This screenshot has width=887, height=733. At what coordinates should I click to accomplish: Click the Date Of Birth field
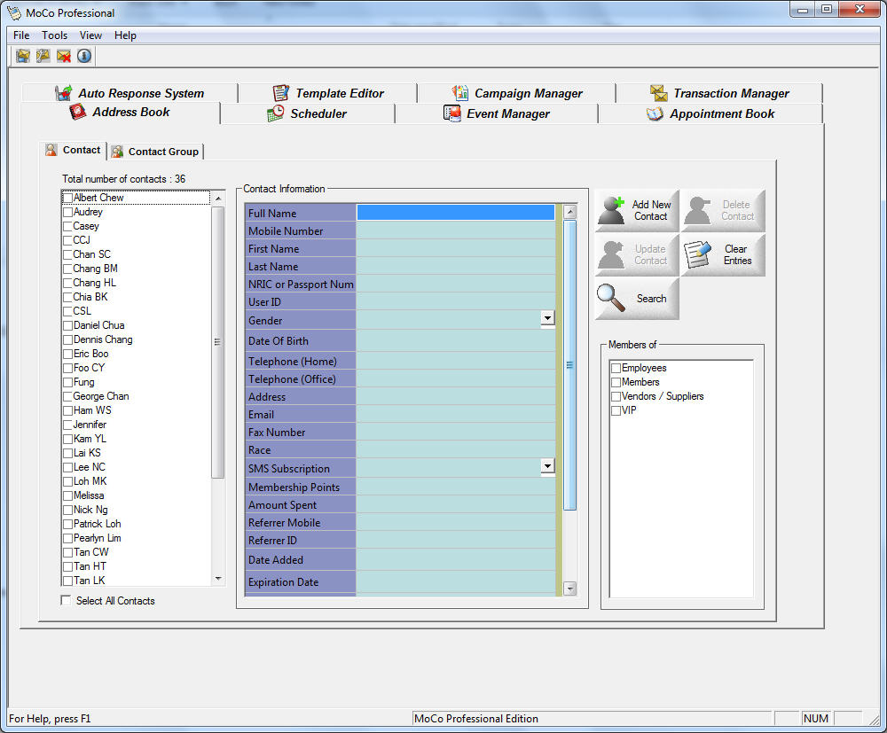click(455, 340)
